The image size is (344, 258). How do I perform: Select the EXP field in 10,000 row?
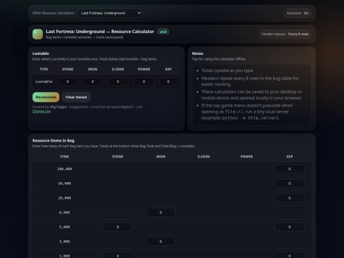[x=289, y=198]
